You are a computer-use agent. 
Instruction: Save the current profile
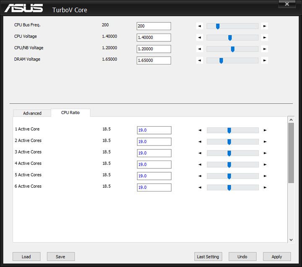[x=61, y=257]
